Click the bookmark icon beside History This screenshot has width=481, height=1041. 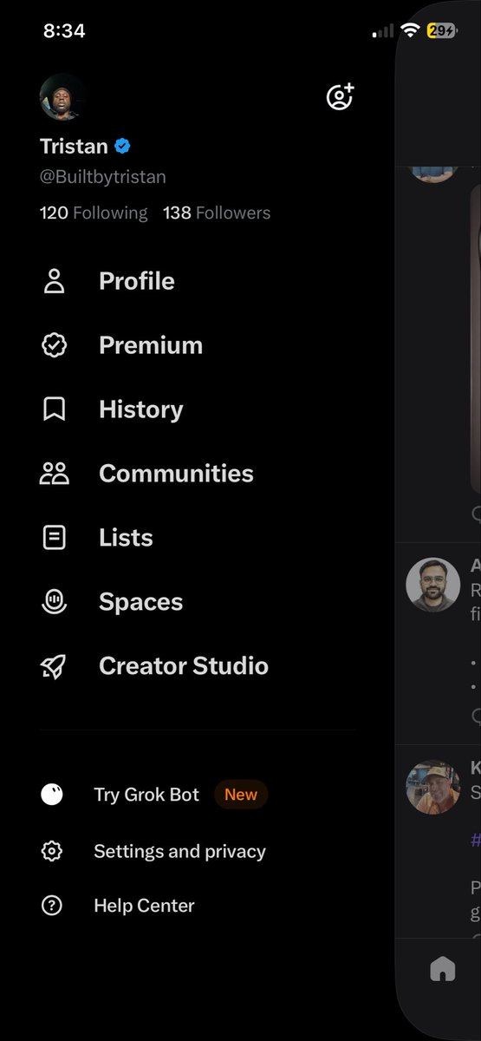point(54,409)
